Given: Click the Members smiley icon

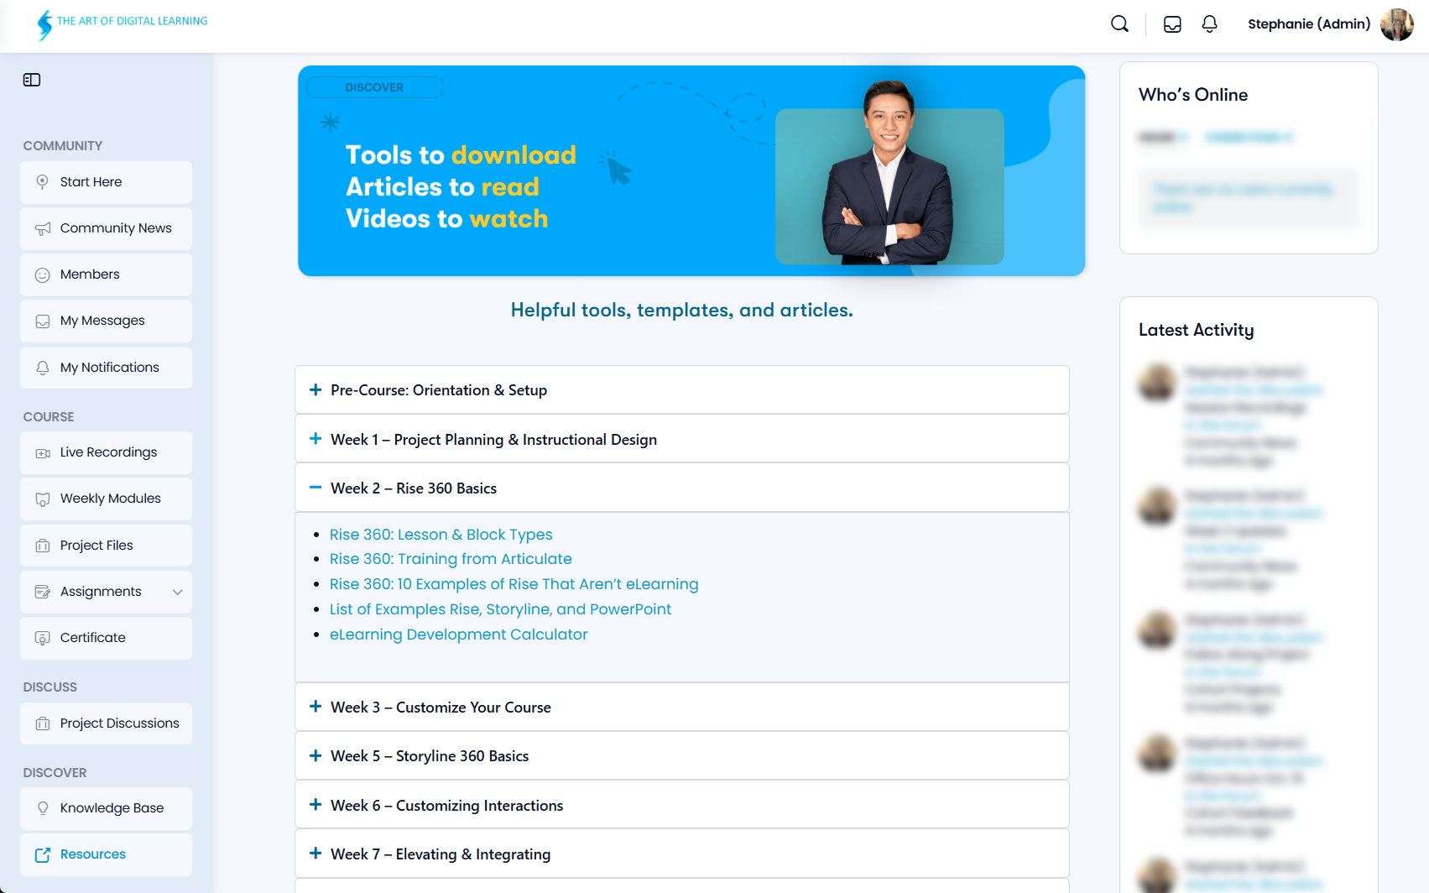Looking at the screenshot, I should pyautogui.click(x=43, y=275).
